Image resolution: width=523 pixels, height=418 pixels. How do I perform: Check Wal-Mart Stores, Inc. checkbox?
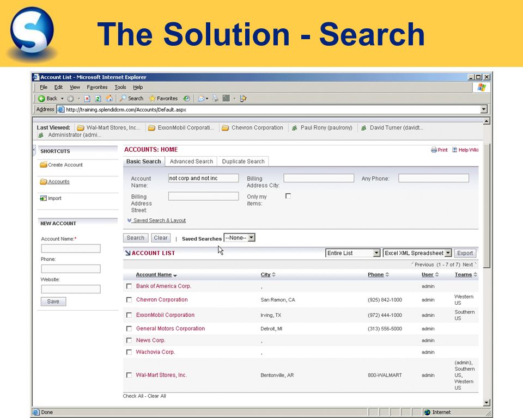pos(129,375)
